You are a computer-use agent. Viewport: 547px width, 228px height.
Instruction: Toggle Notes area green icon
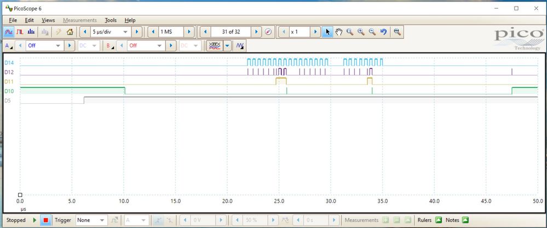pos(465,220)
